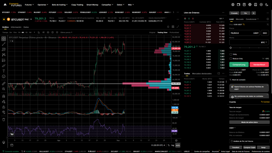Click the Comprar/Long button

(x=239, y=65)
